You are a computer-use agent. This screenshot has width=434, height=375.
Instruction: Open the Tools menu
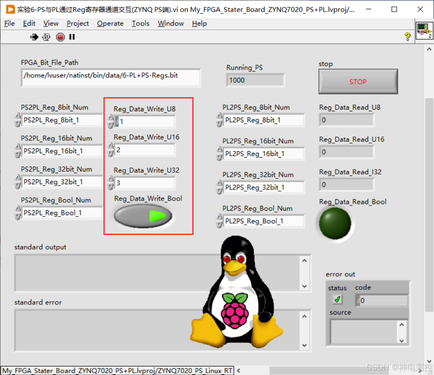coord(141,24)
